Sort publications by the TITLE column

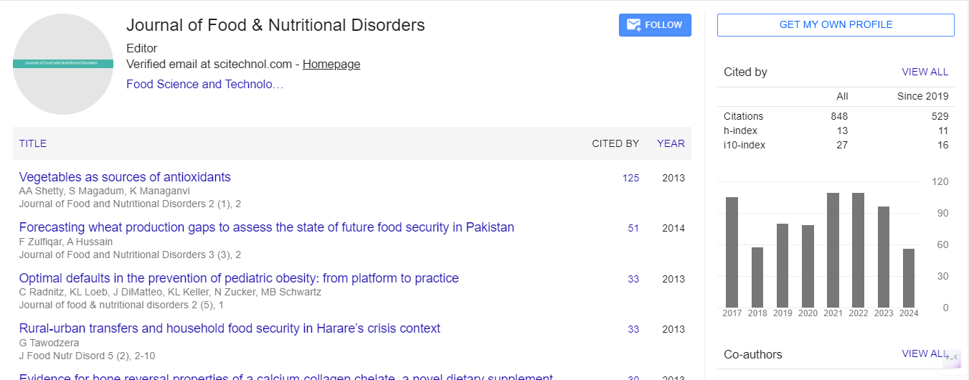(33, 143)
